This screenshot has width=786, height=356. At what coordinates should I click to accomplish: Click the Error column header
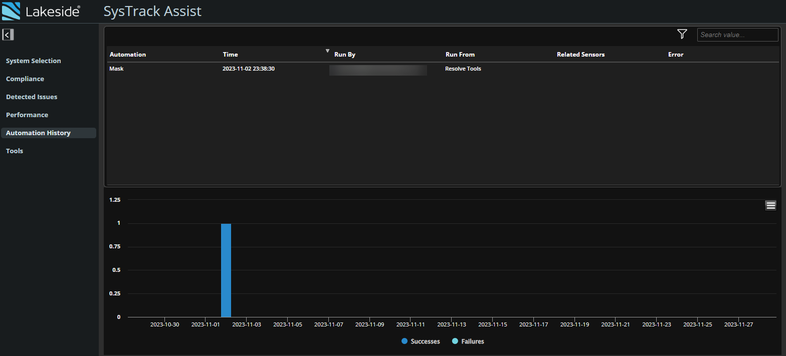pyautogui.click(x=676, y=55)
